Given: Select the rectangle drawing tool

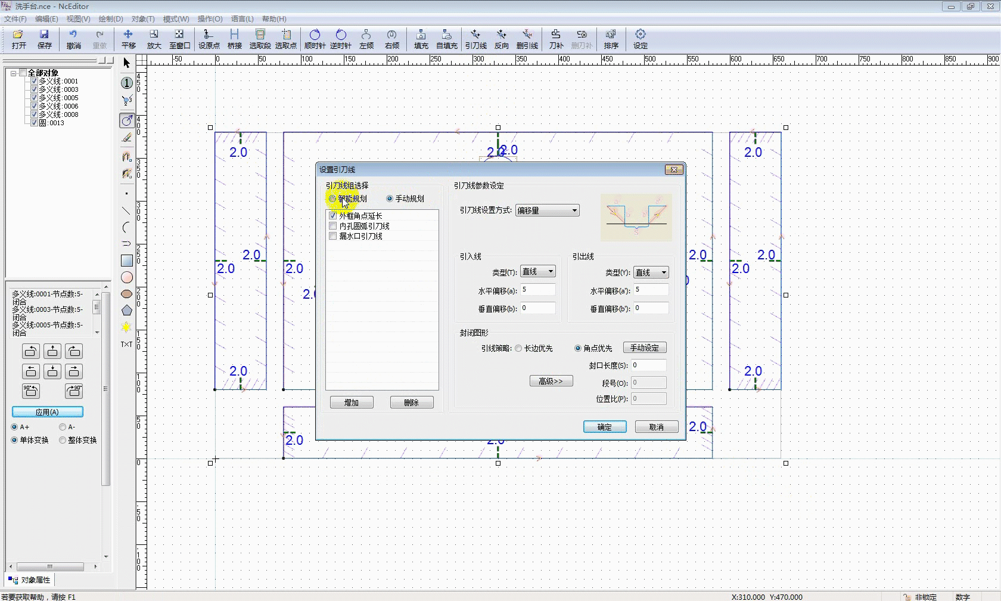Looking at the screenshot, I should coord(126,261).
